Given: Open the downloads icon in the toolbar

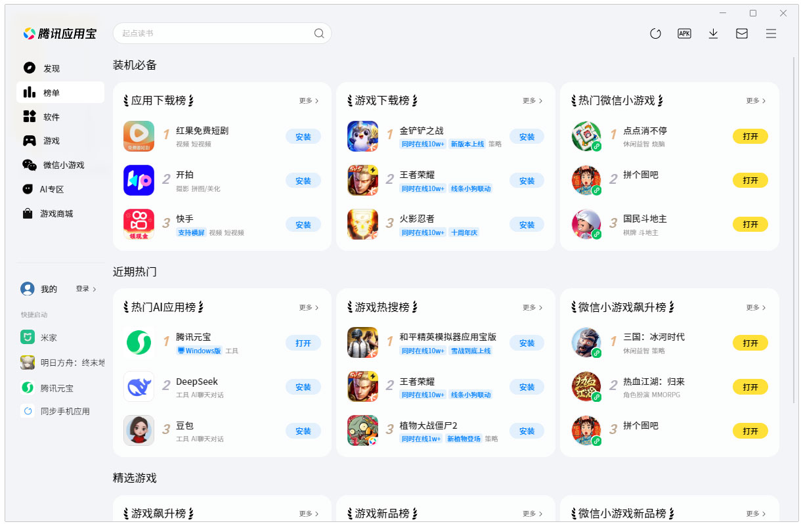Looking at the screenshot, I should pos(713,33).
